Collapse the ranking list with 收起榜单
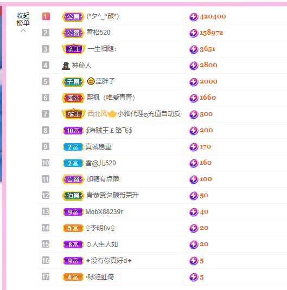Viewport: 287px width, 290px height. click(x=23, y=19)
